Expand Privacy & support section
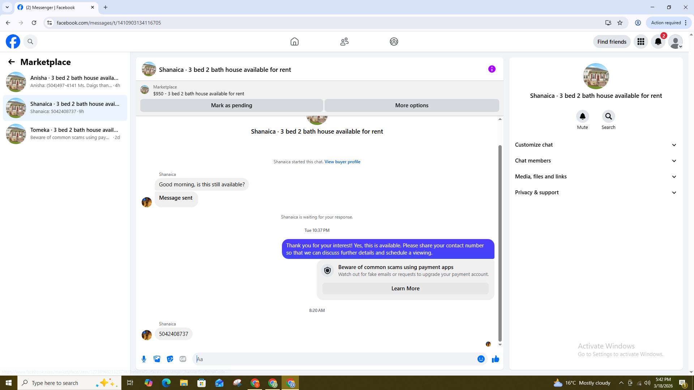 pyautogui.click(x=596, y=192)
